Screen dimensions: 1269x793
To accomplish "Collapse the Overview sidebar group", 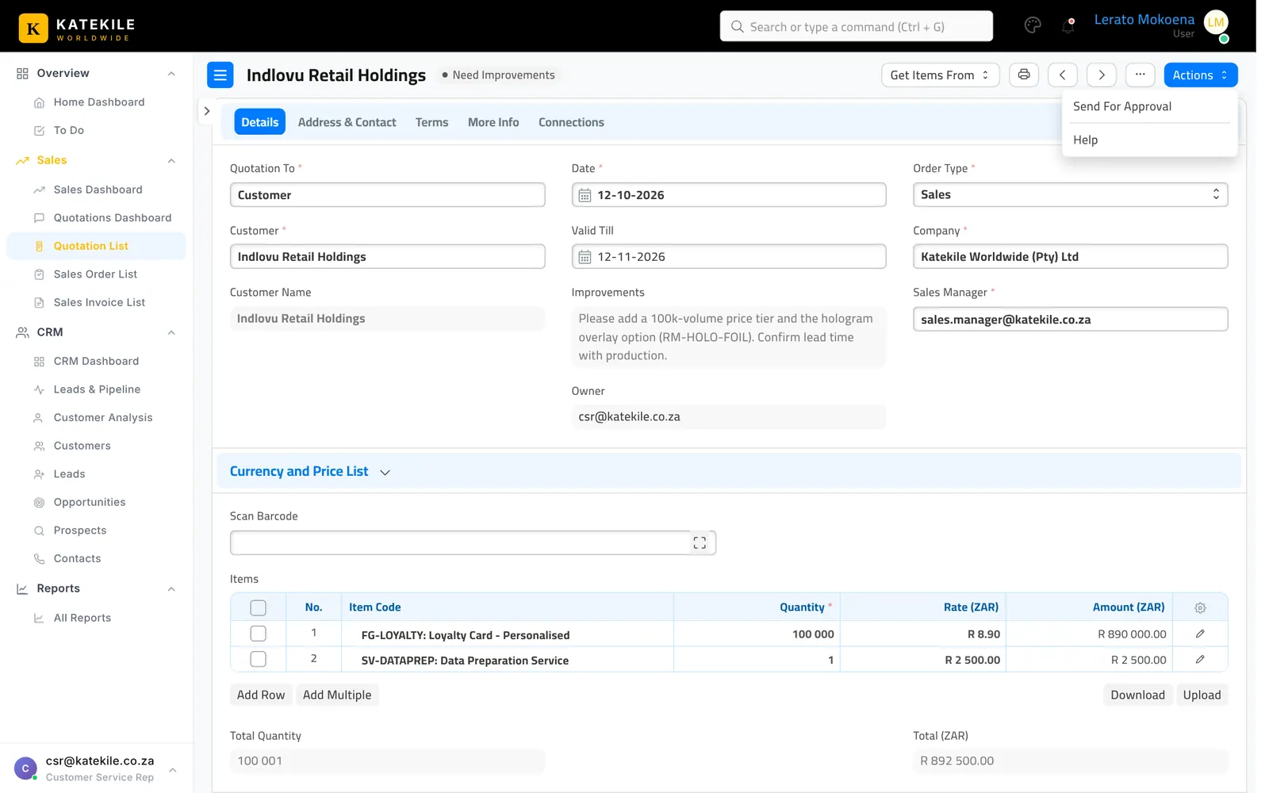I will [x=171, y=74].
